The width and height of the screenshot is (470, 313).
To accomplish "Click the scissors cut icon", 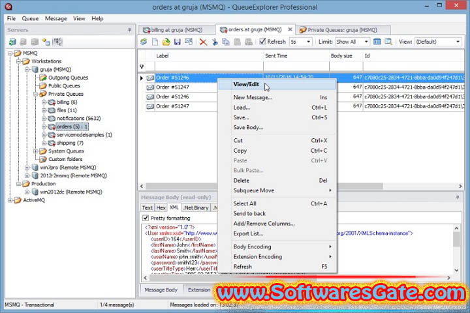I will [x=215, y=42].
